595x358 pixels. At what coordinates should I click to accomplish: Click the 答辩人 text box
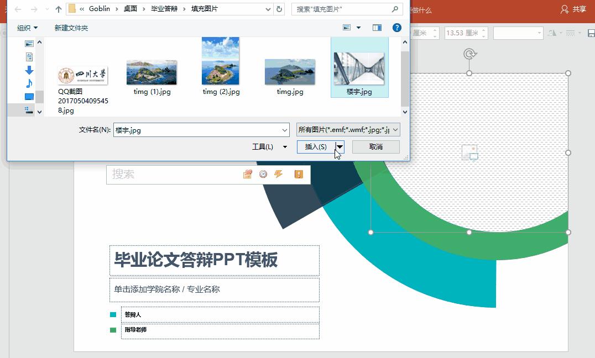coord(220,314)
